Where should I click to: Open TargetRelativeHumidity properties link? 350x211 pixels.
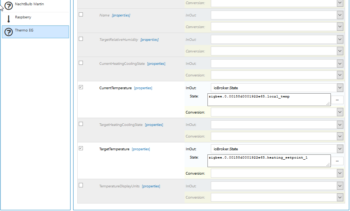click(x=150, y=39)
